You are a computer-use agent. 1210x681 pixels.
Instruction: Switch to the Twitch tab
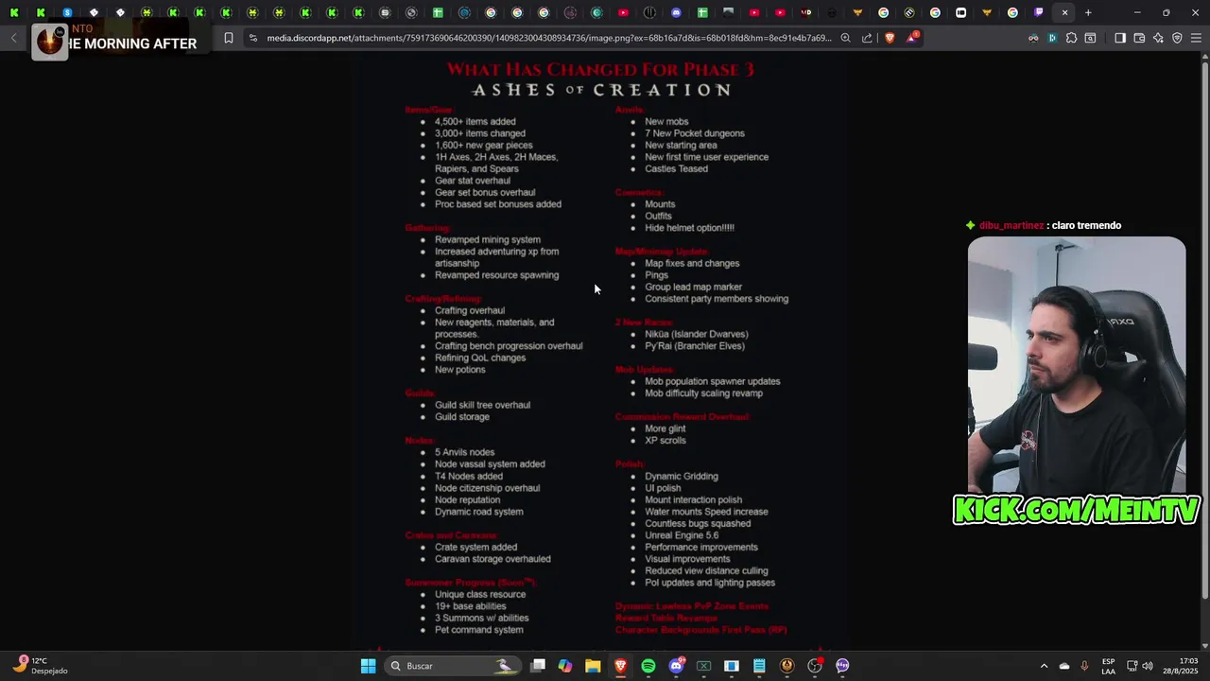point(1039,12)
